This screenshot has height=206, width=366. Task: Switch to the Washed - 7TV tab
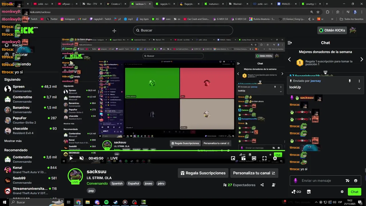point(238,4)
